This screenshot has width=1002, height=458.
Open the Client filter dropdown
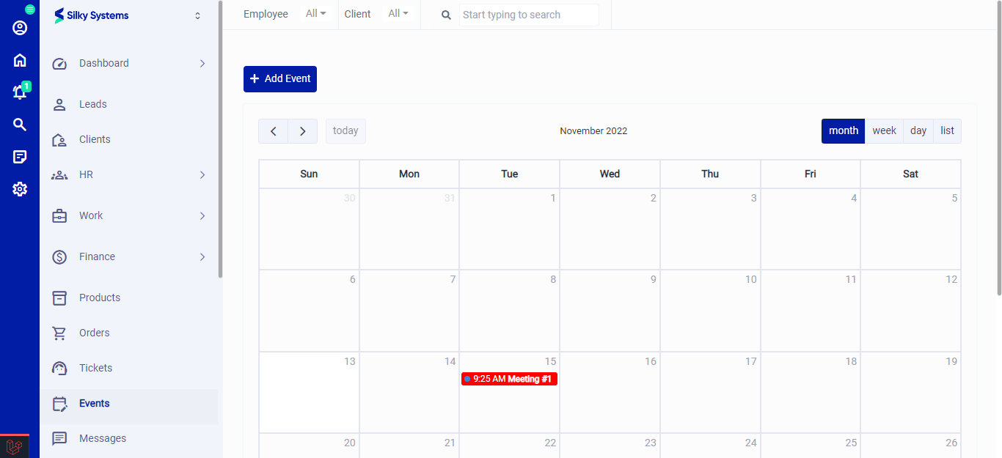[x=398, y=14]
